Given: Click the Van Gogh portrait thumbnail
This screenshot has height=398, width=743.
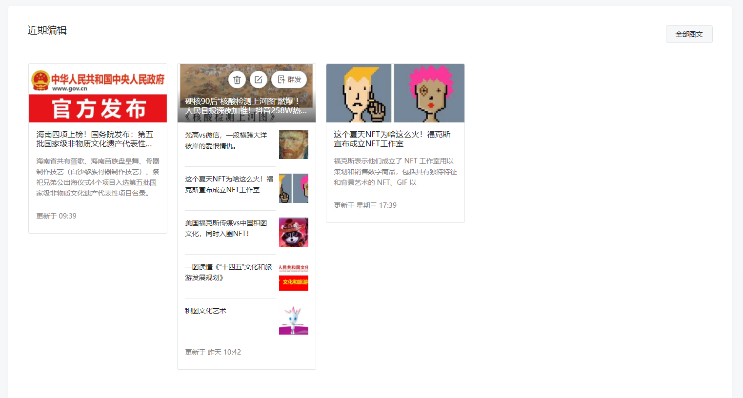Looking at the screenshot, I should 294,144.
